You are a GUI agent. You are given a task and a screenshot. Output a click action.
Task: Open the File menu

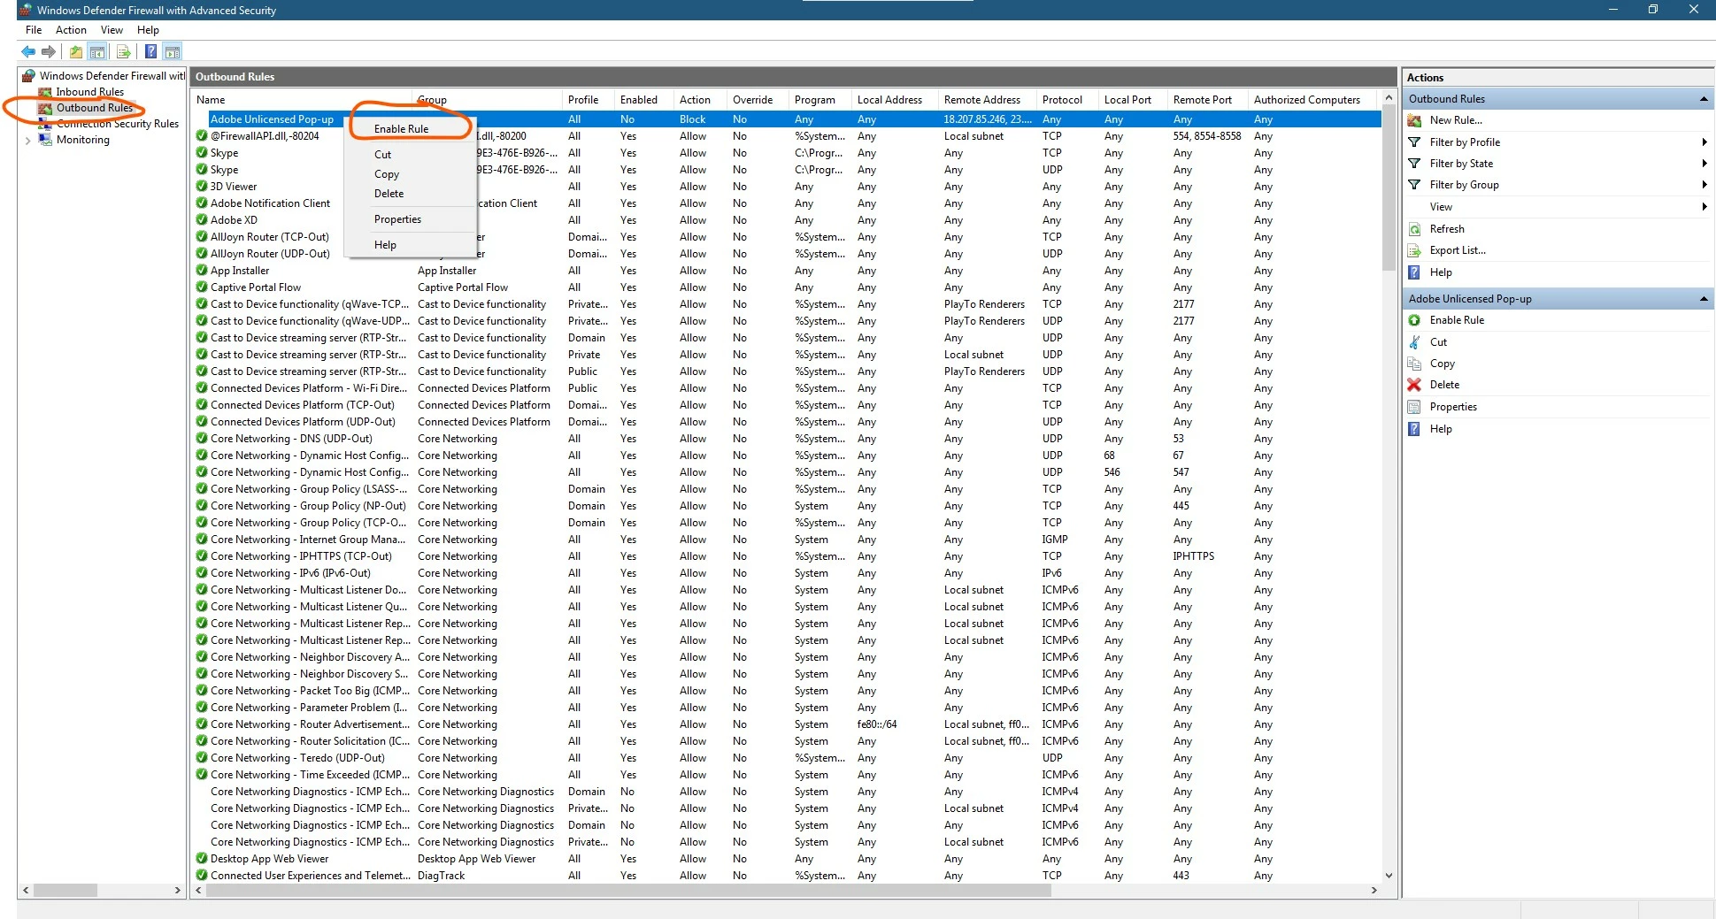click(x=34, y=30)
